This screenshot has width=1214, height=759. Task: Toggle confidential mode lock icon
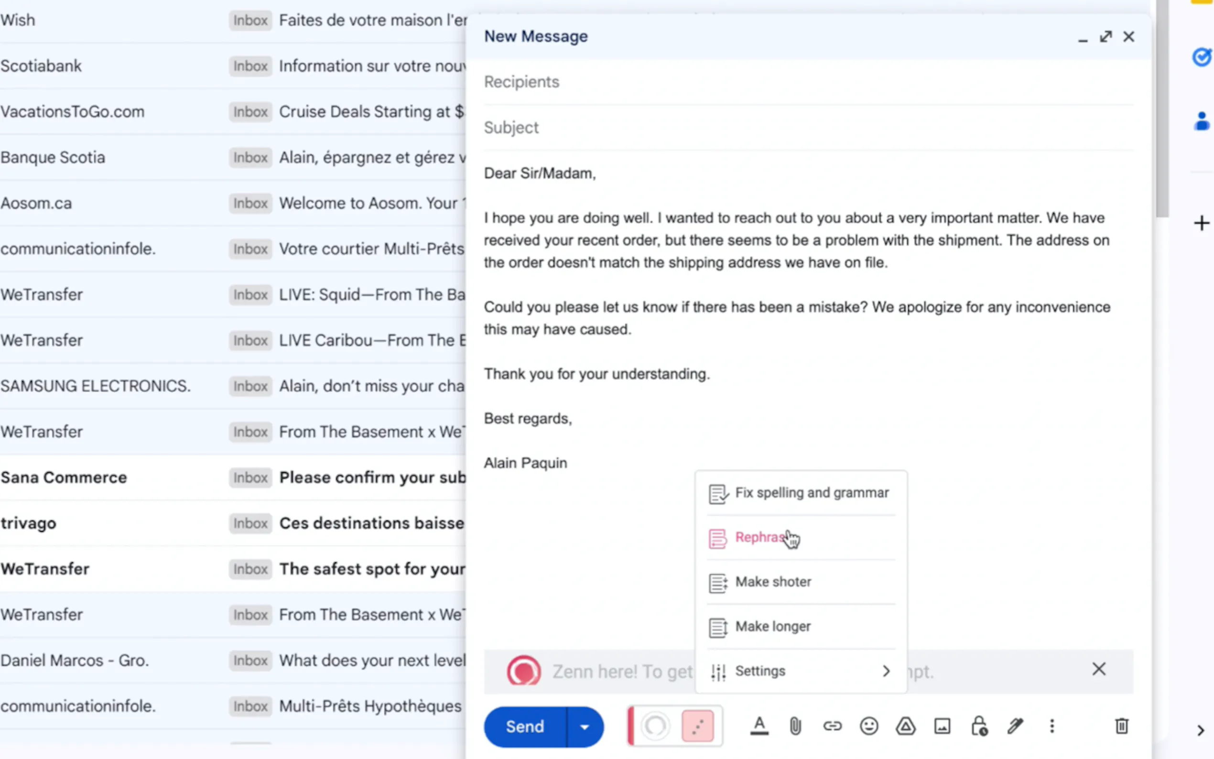(979, 726)
